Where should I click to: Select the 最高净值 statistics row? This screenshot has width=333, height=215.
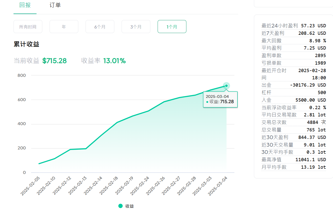click(x=294, y=159)
